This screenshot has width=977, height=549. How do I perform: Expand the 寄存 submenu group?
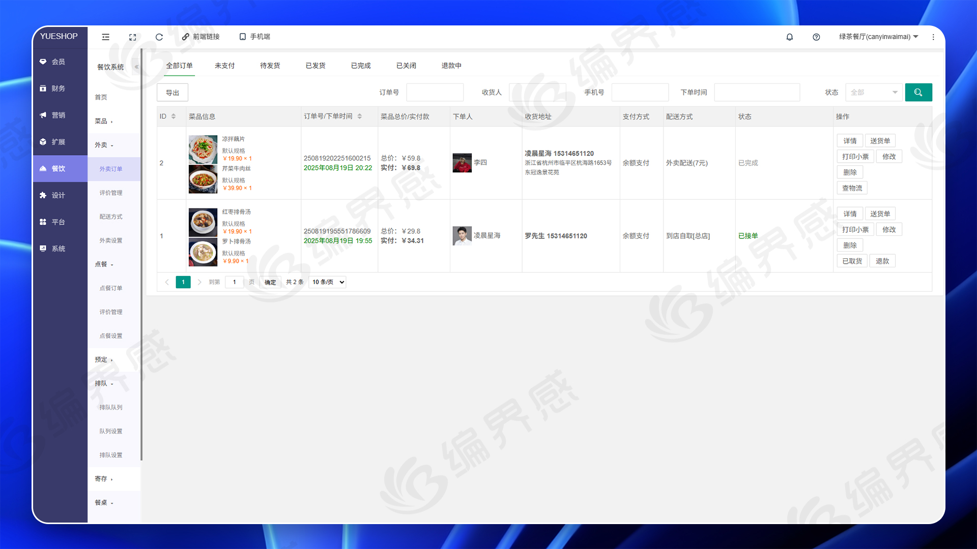point(114,479)
